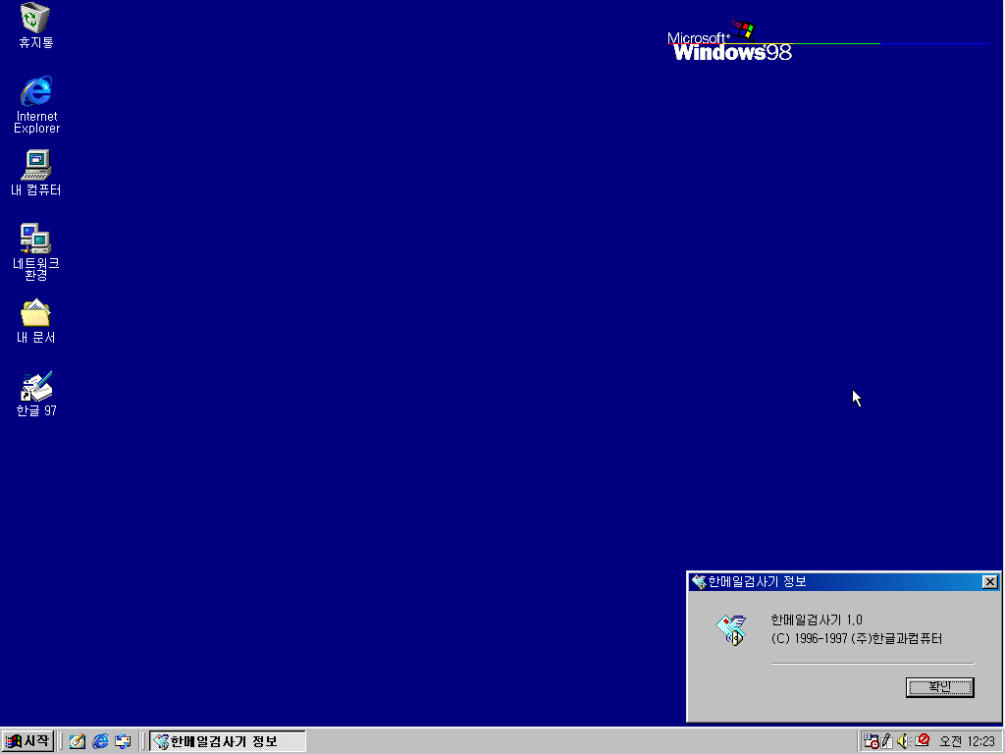Click the 한메일검사기 정보 dialog title bar icon
Viewport: 1005px width, 754px height.
[x=699, y=581]
